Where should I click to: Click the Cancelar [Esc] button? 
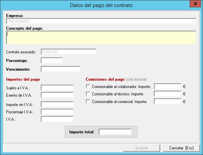pos(181,148)
